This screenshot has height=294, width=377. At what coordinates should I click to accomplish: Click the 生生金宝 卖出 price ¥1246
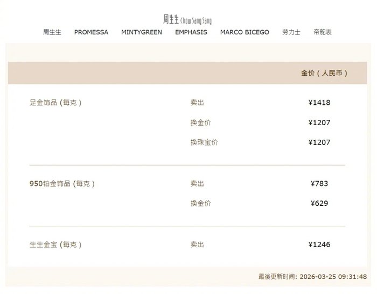point(319,245)
